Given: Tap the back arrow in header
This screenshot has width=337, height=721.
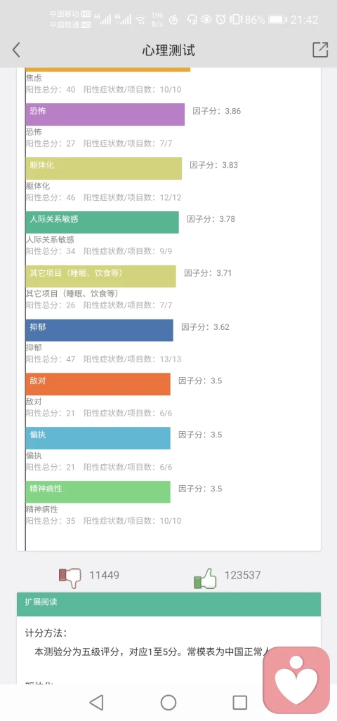Looking at the screenshot, I should pos(16,50).
